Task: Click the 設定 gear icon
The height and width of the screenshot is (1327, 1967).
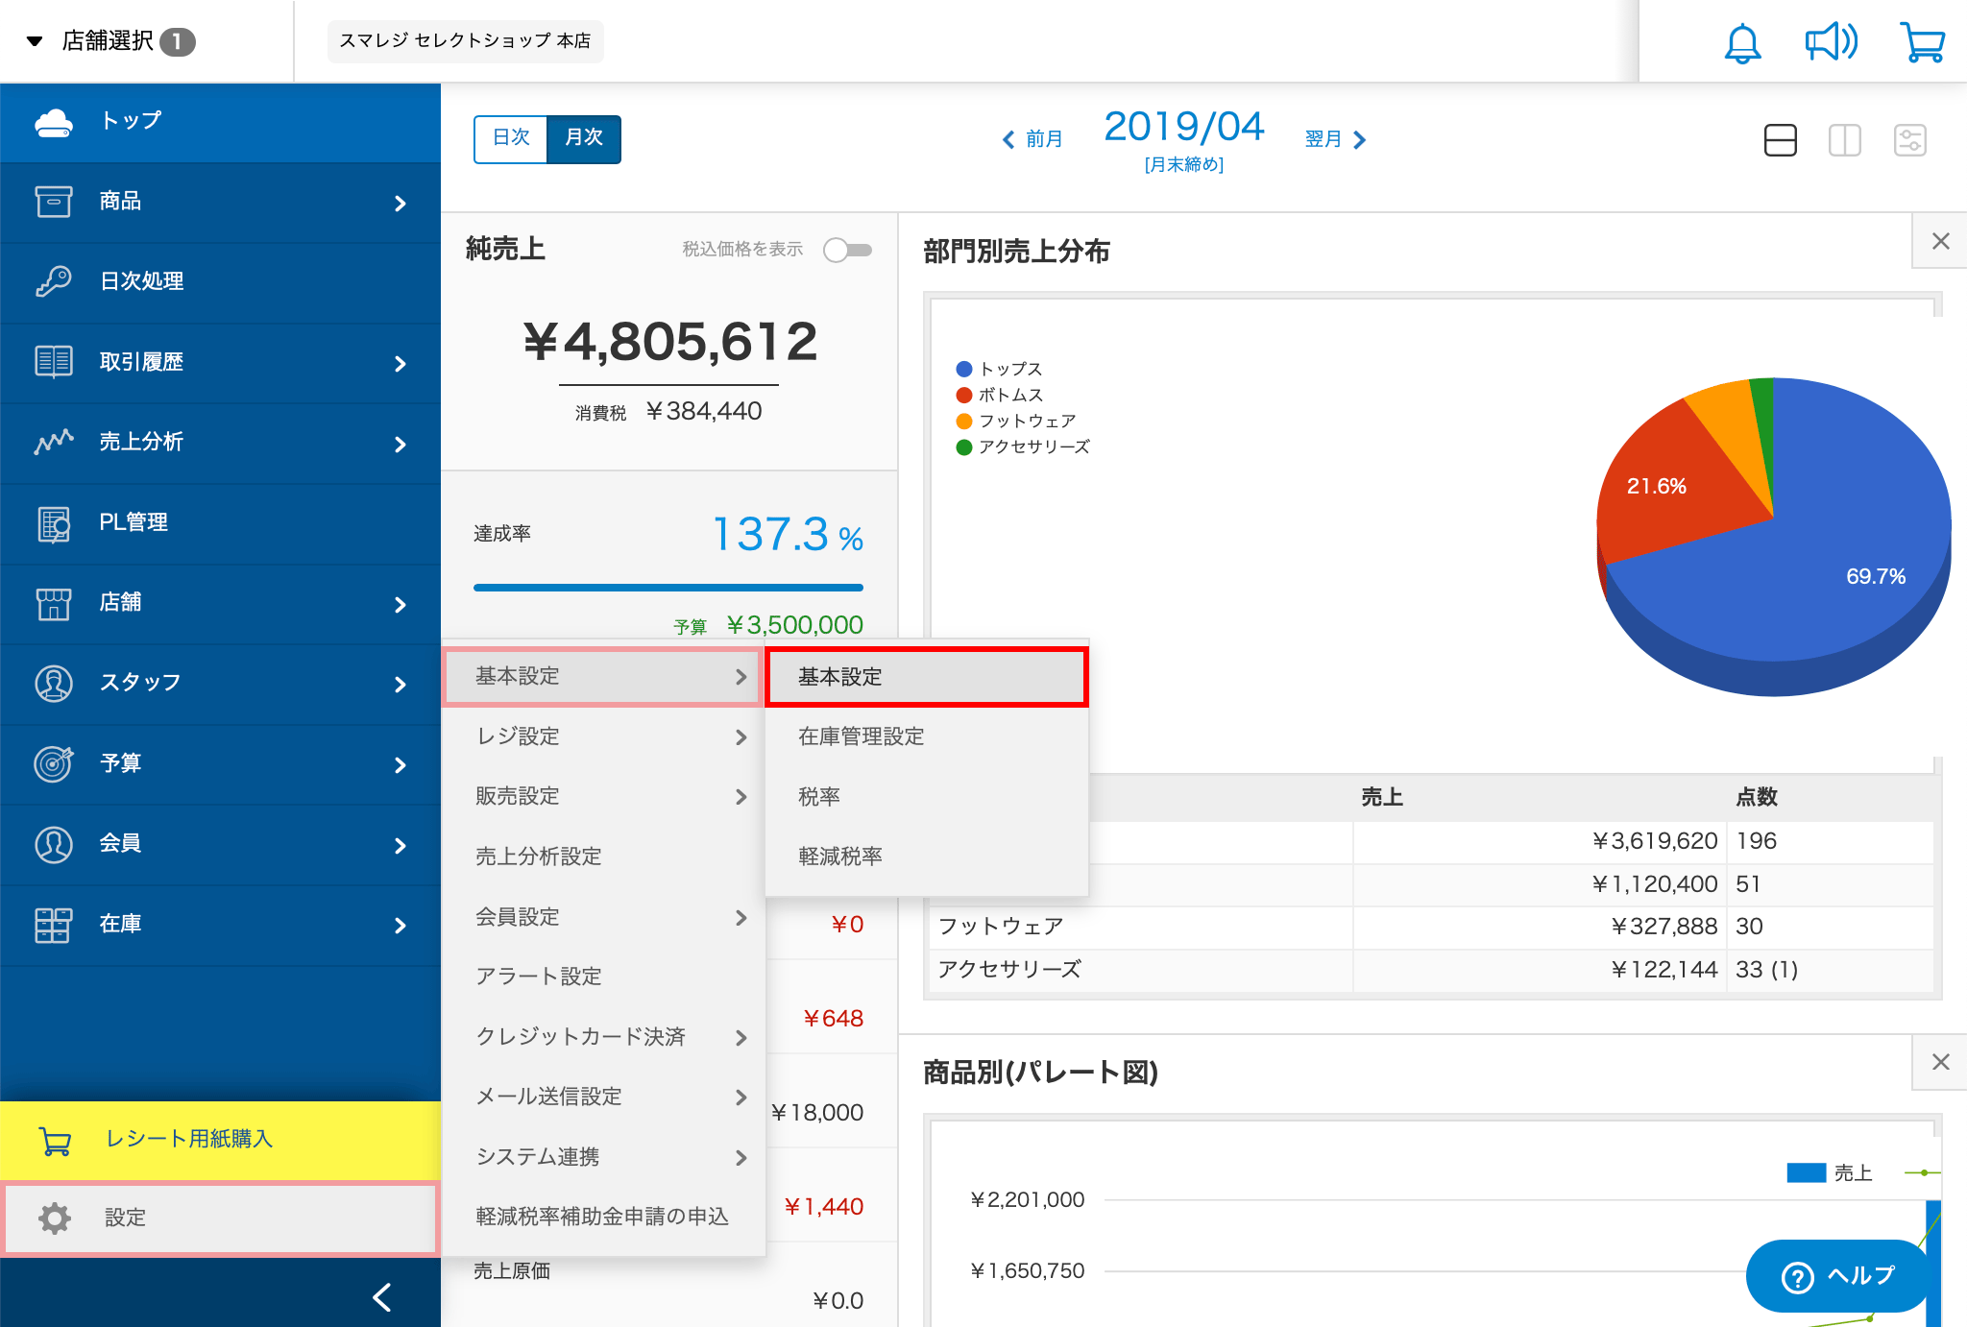Action: (x=55, y=1218)
